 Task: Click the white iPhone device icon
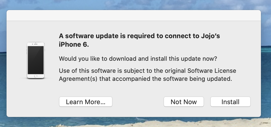pyautogui.click(x=36, y=60)
